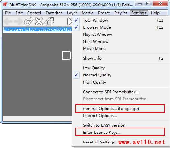Open the File menu
This screenshot has width=170, height=148.
click(8, 13)
